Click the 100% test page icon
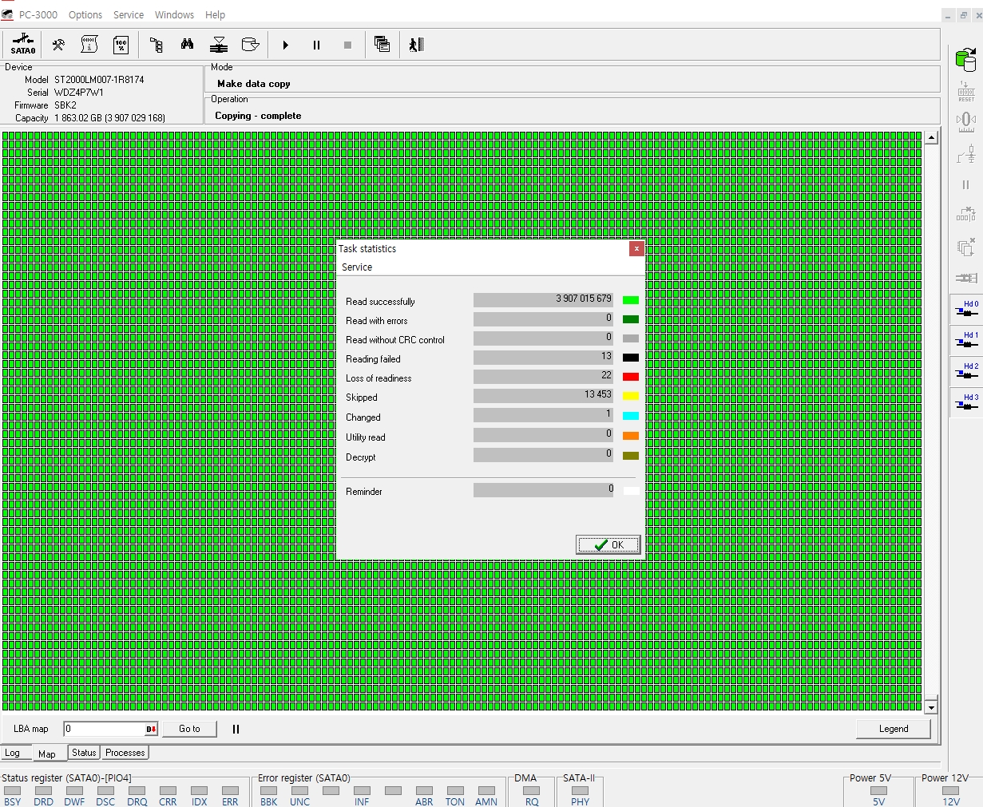Image resolution: width=983 pixels, height=807 pixels. pos(121,45)
